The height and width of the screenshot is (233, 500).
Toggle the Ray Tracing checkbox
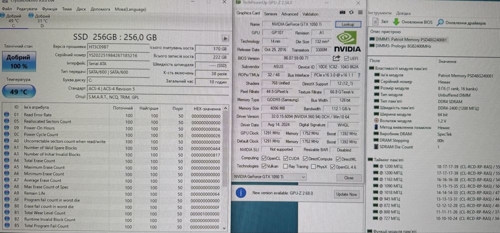pyautogui.click(x=285, y=167)
